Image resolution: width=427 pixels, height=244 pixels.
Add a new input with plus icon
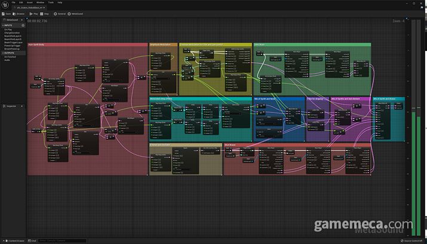click(23, 26)
